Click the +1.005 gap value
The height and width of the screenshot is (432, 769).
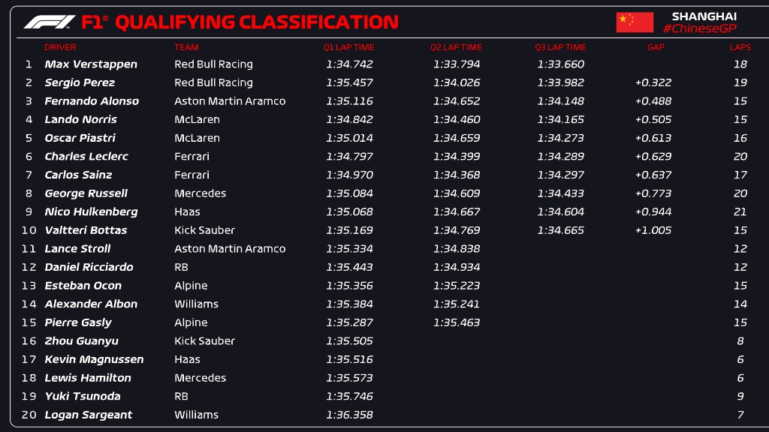(653, 230)
